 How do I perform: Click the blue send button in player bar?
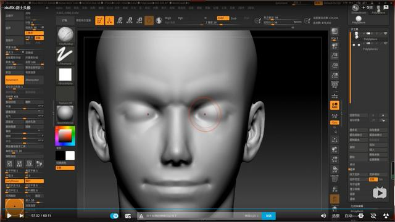[x=268, y=216]
